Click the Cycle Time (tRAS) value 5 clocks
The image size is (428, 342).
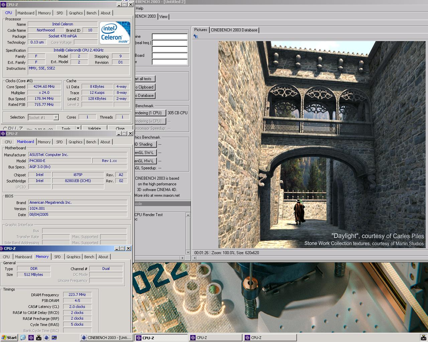[x=77, y=324]
